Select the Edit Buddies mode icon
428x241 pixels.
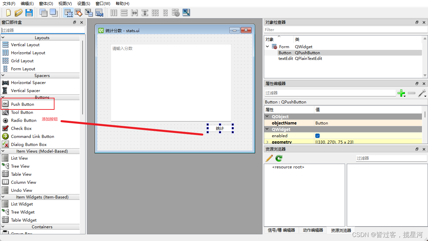tap(89, 13)
